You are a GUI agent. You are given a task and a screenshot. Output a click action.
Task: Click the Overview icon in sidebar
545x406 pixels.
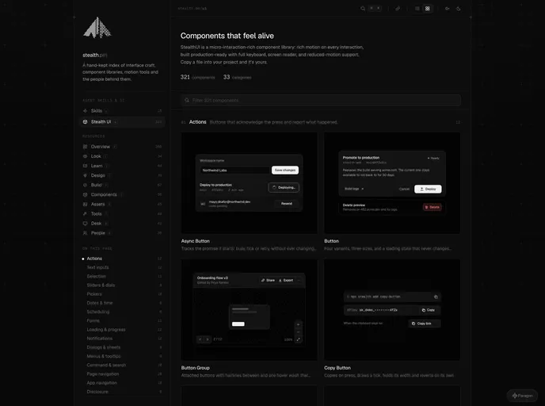pos(86,147)
